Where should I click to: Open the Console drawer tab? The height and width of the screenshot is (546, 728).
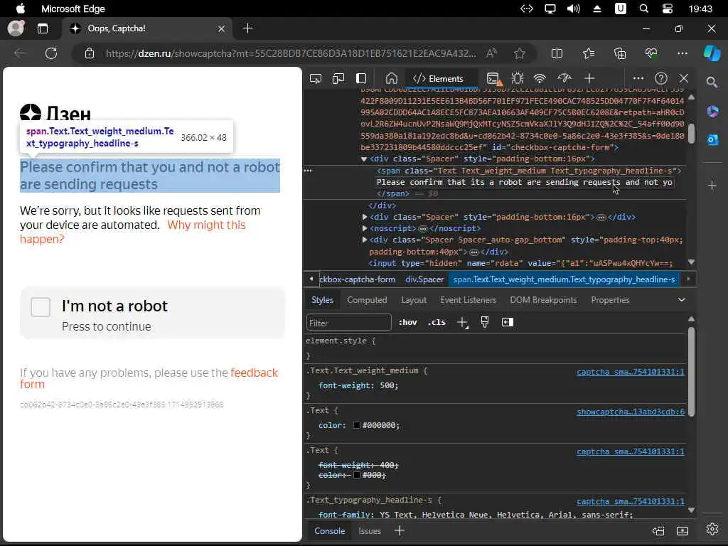click(330, 530)
